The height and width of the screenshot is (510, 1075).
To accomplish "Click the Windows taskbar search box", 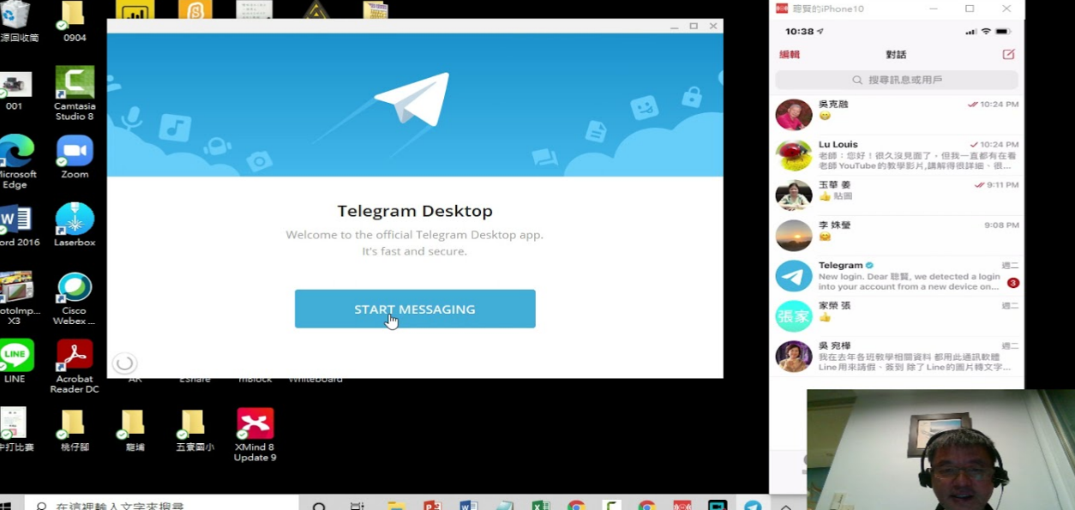I will (160, 504).
